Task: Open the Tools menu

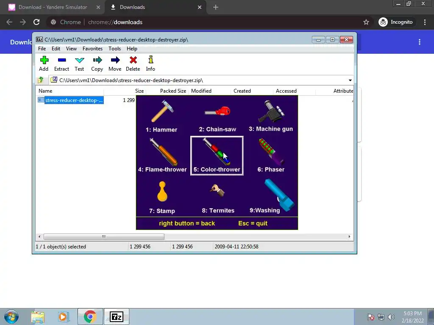Action: point(114,49)
